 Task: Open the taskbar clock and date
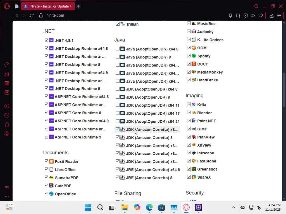[x=273, y=207]
